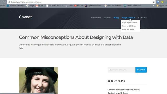167x94 pixels.
Task: Select the Blog navigation item
Action: click(116, 17)
